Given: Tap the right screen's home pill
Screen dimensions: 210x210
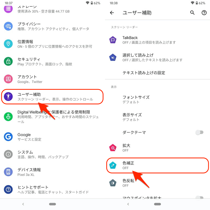Looking at the screenshot, I should coord(157,204).
